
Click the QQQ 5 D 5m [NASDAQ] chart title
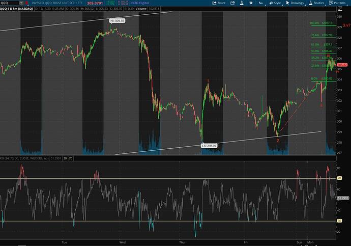tap(17, 9)
